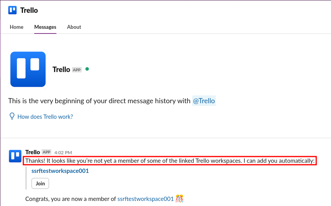This screenshot has width=331, height=206.
Task: Open the About tab
Action: point(74,27)
